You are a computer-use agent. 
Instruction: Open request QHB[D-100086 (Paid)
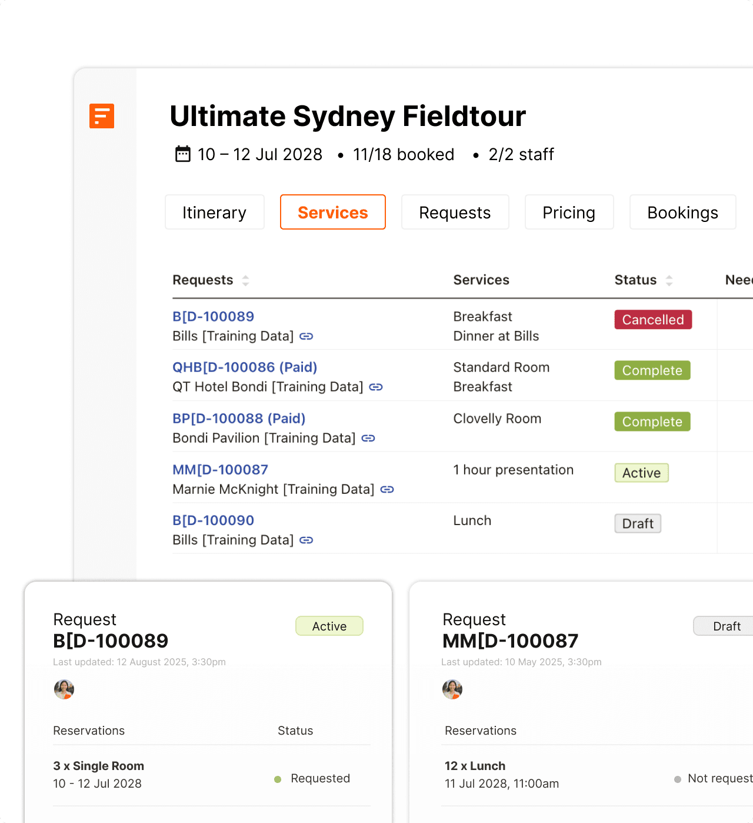click(x=245, y=367)
